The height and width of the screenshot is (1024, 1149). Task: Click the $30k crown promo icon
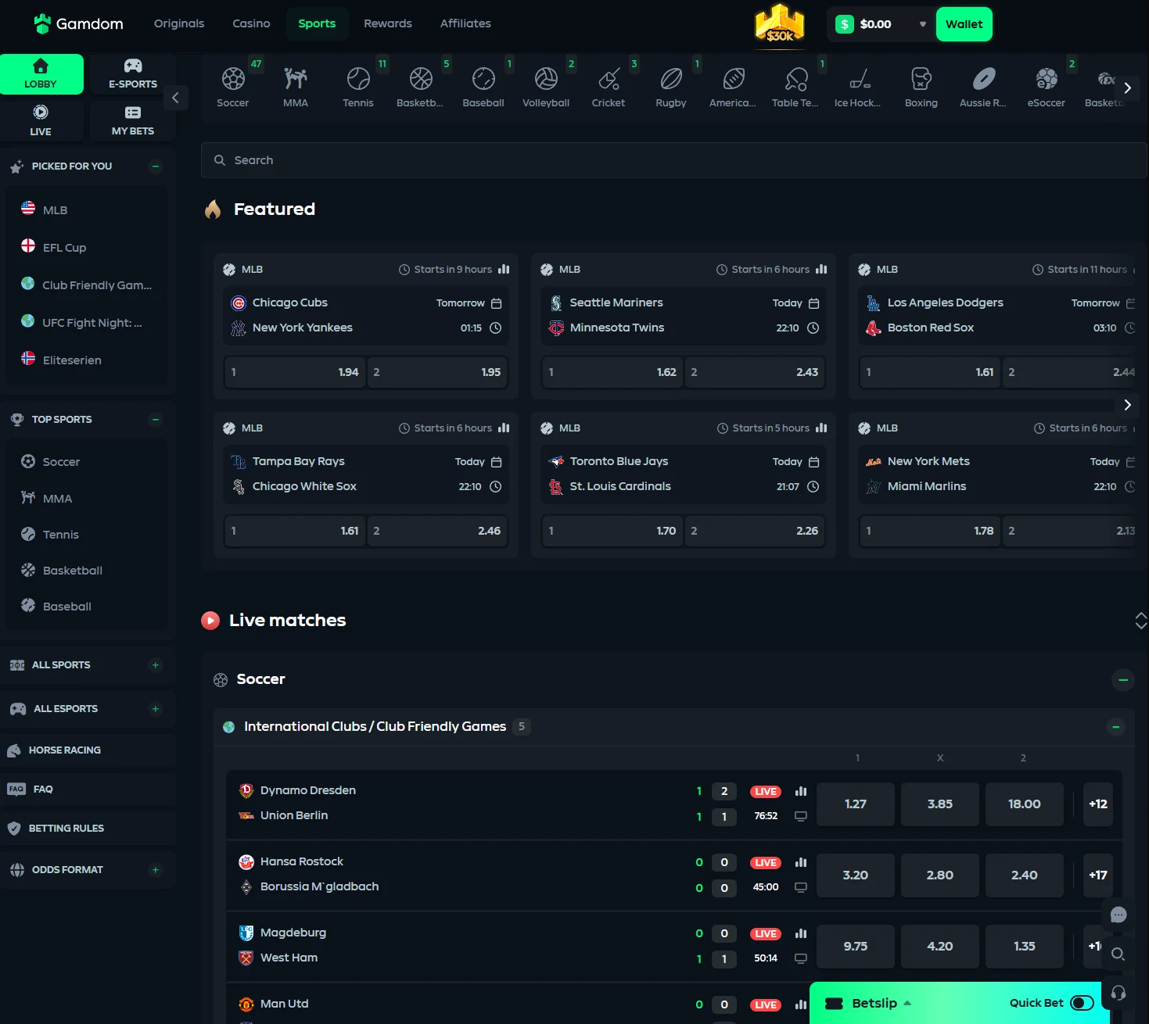coord(779,23)
